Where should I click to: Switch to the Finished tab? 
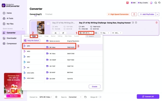tap(49, 14)
